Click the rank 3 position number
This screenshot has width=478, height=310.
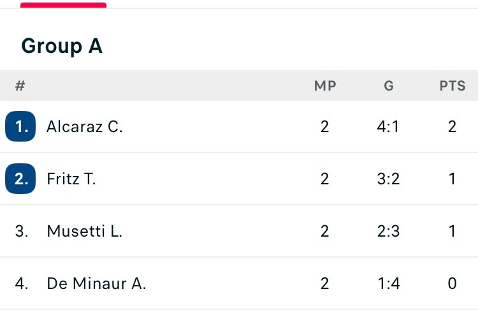tap(22, 231)
